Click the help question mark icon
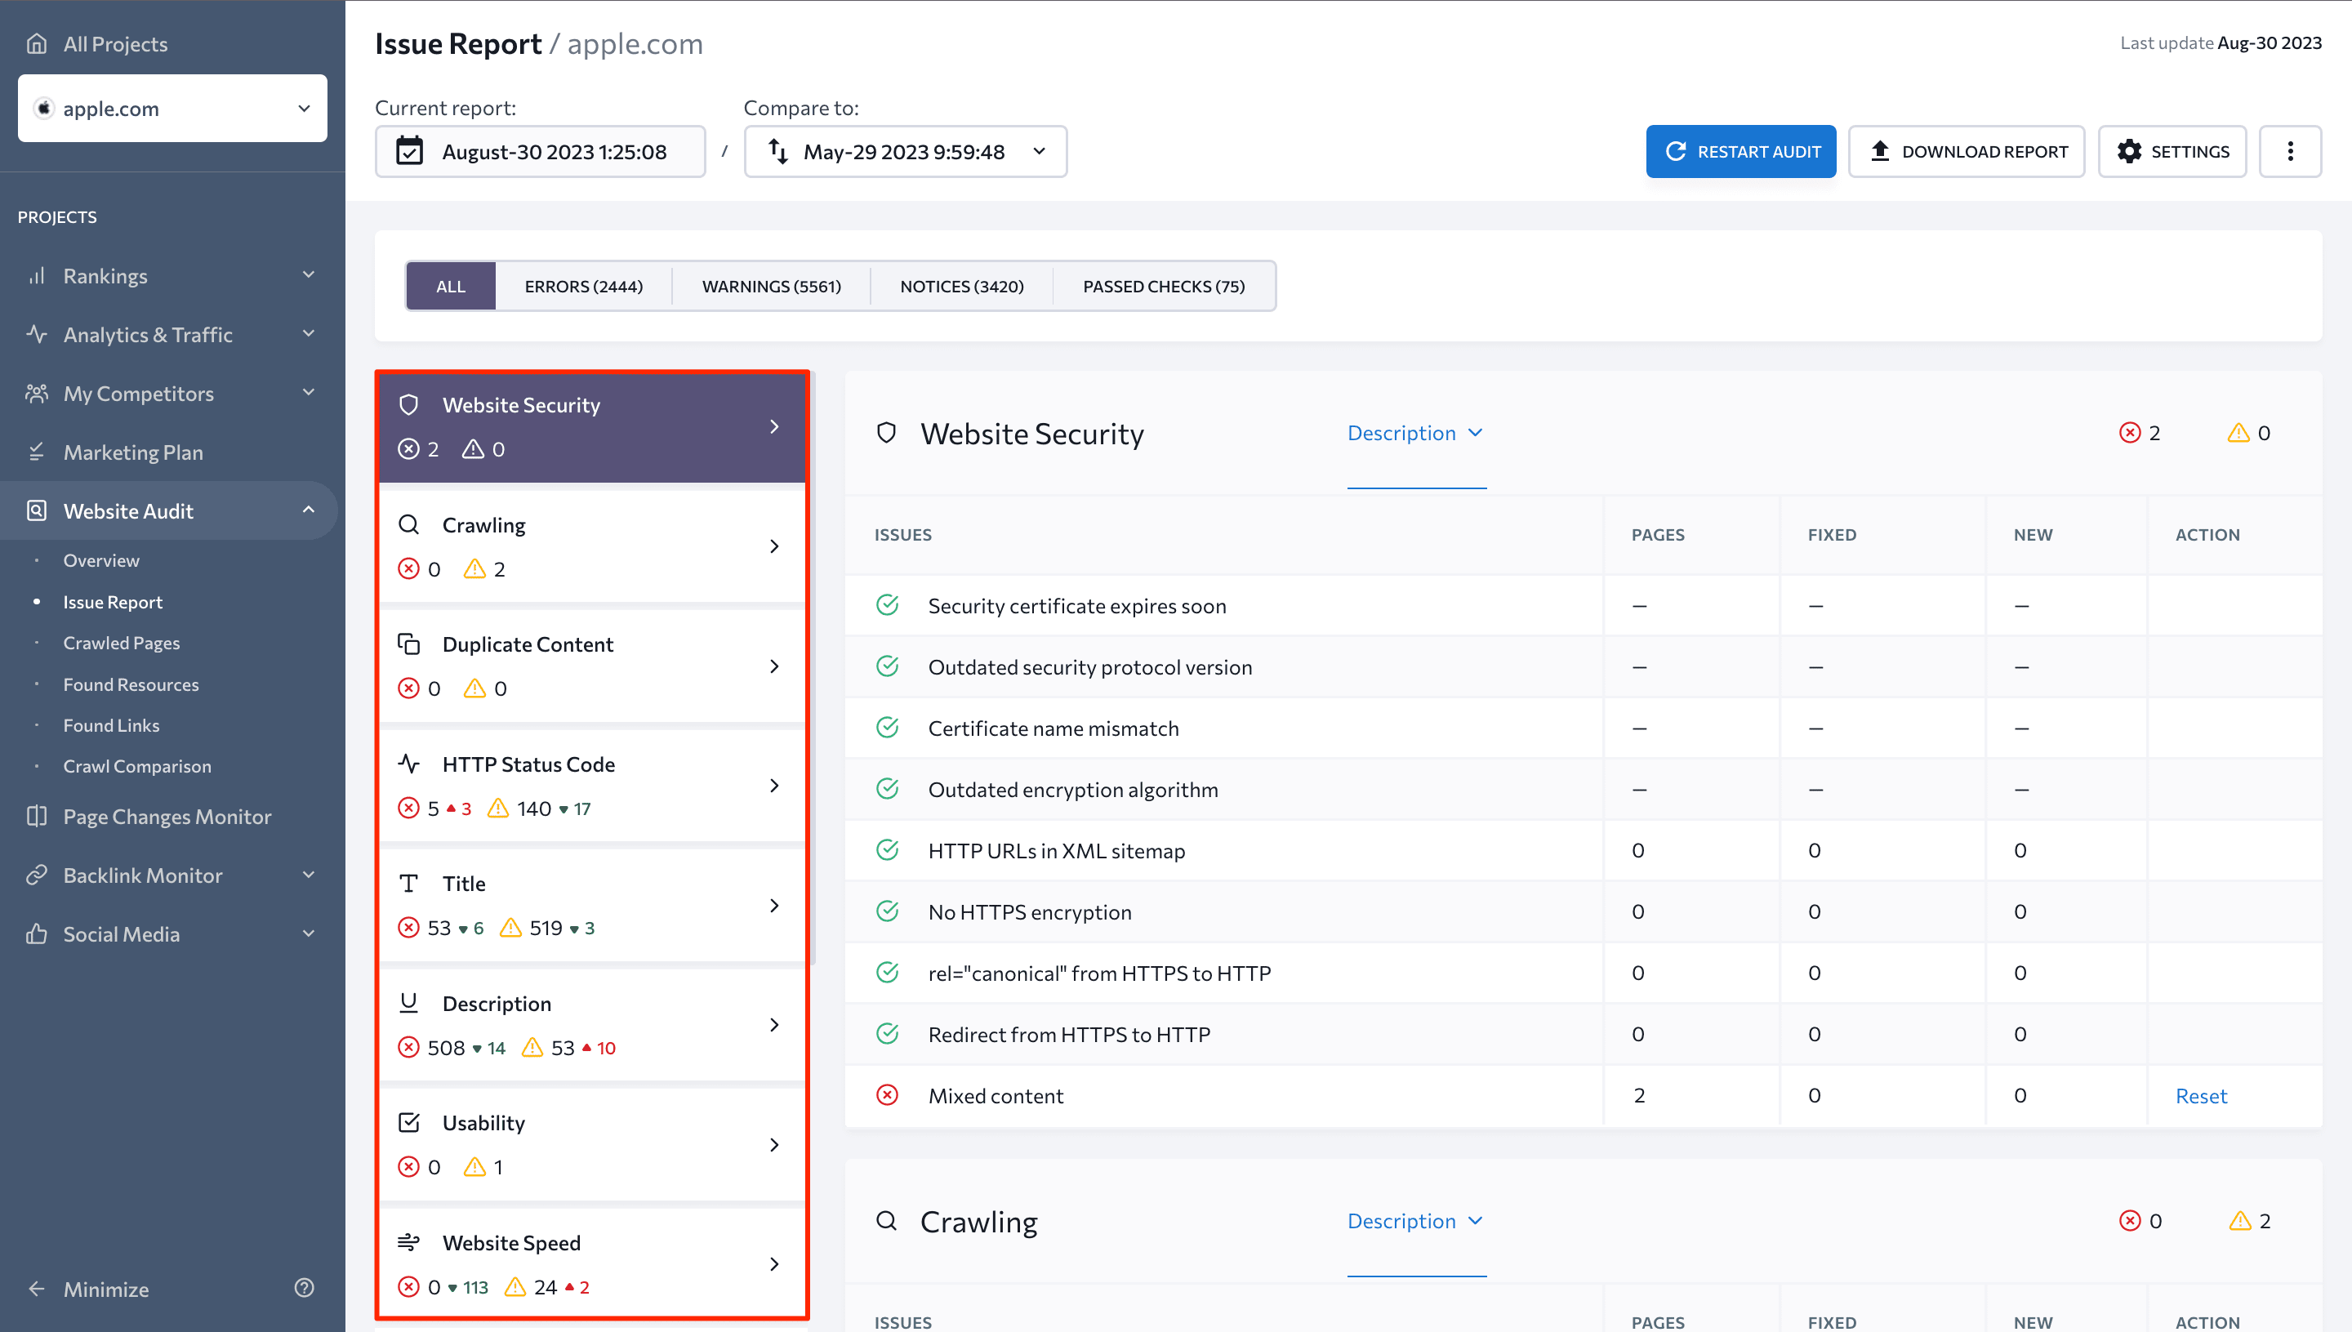Image resolution: width=2352 pixels, height=1332 pixels. pyautogui.click(x=305, y=1288)
